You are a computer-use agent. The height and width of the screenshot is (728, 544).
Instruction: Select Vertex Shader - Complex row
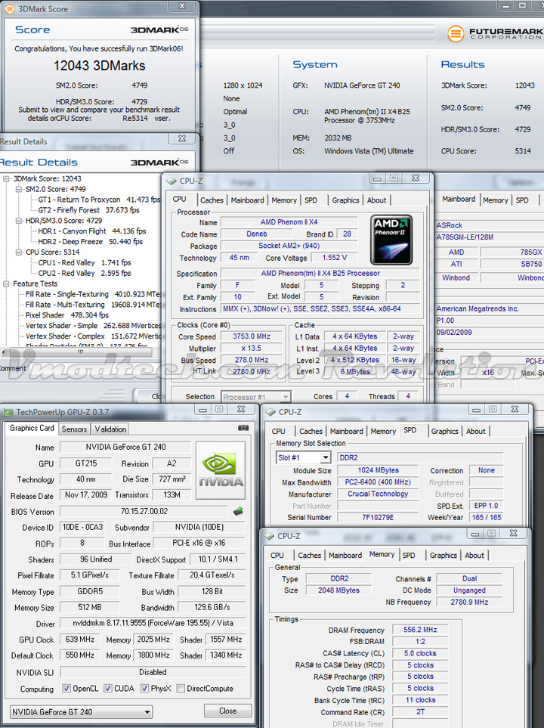(93, 336)
